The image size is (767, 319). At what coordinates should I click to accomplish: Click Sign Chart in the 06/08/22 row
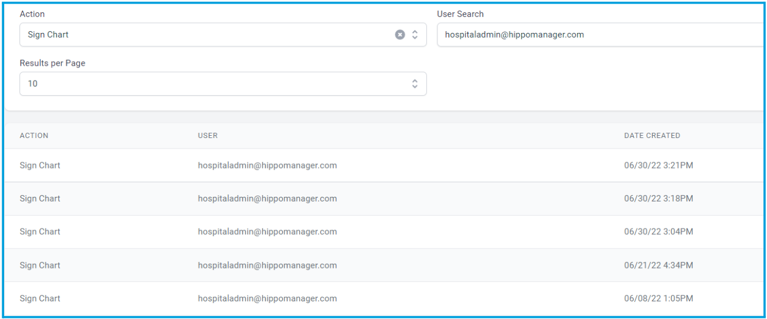click(40, 298)
